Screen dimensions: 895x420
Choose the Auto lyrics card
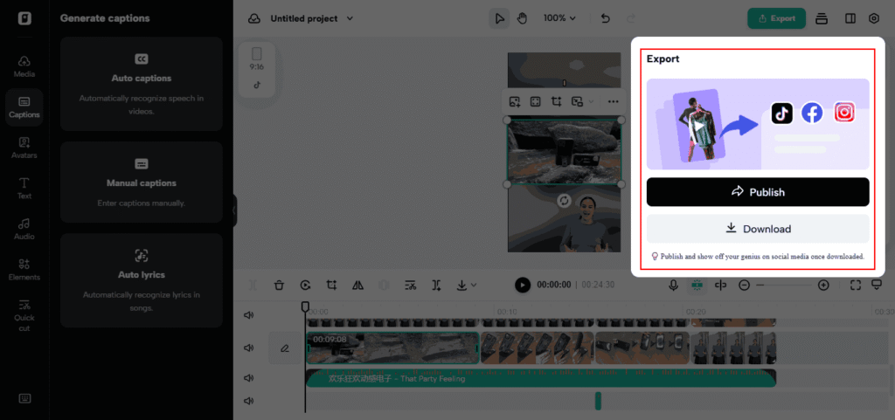pyautogui.click(x=141, y=280)
